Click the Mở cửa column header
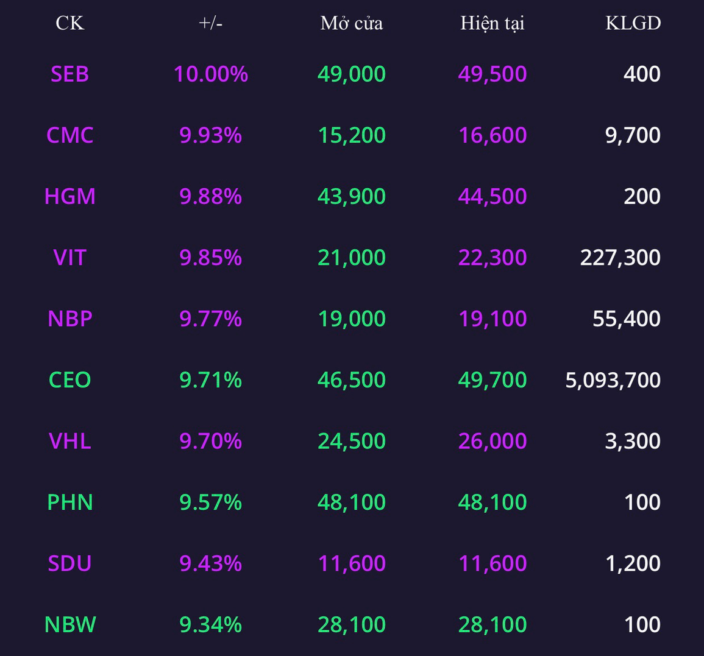 pyautogui.click(x=352, y=23)
